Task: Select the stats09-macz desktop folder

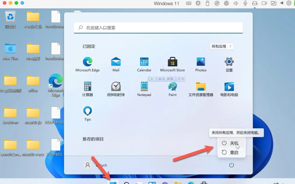Action: tap(33, 148)
